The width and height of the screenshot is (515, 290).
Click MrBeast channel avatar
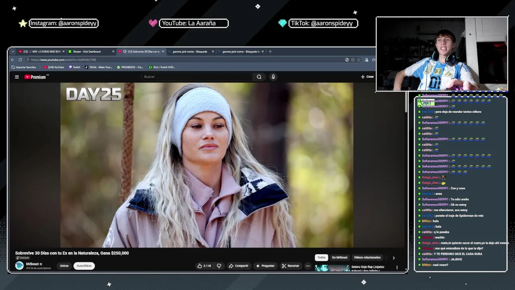click(x=19, y=266)
